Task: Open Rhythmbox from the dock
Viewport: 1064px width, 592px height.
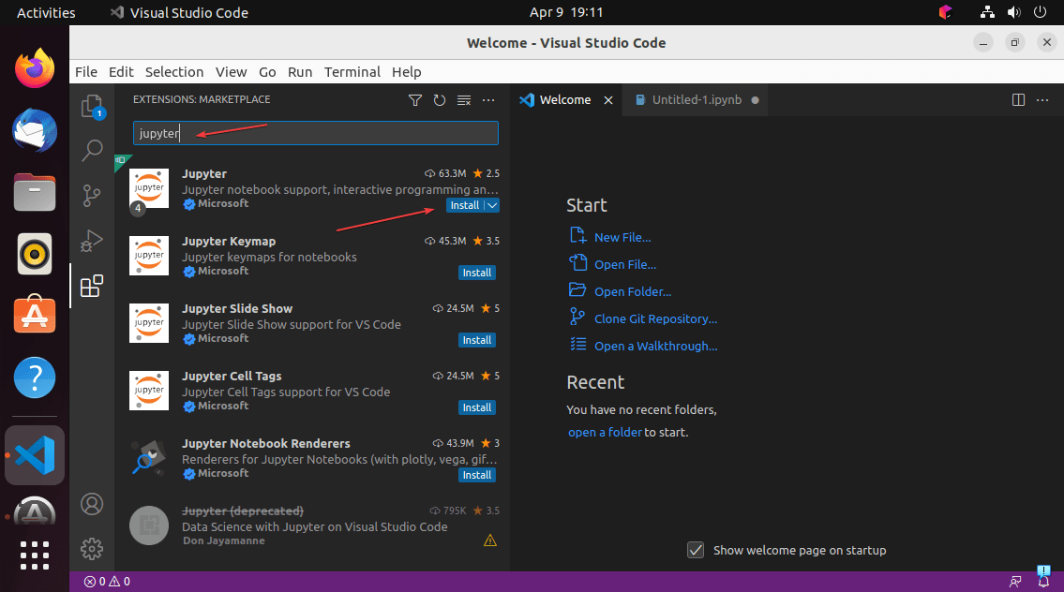Action: click(35, 254)
